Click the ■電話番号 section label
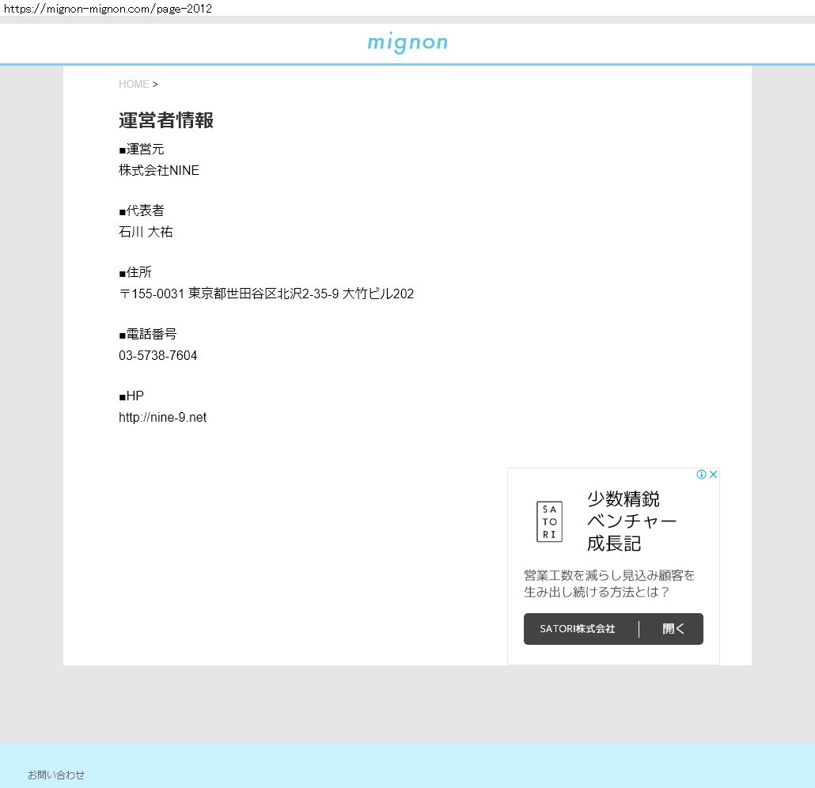 148,335
